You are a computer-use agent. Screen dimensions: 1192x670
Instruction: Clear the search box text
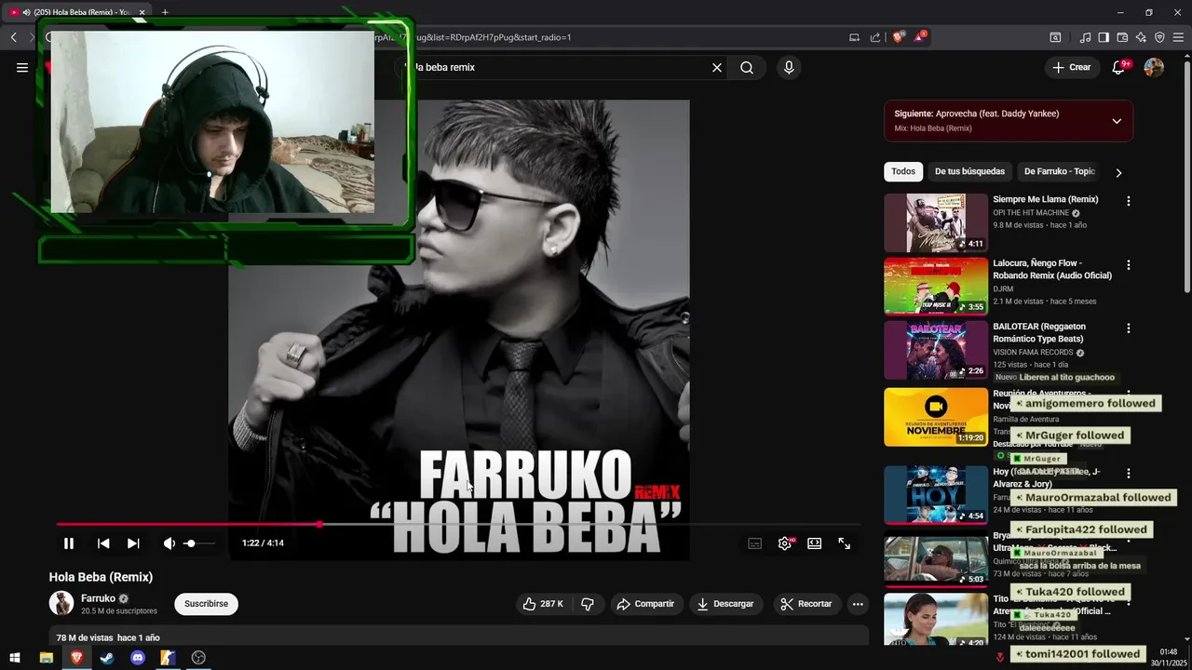717,67
